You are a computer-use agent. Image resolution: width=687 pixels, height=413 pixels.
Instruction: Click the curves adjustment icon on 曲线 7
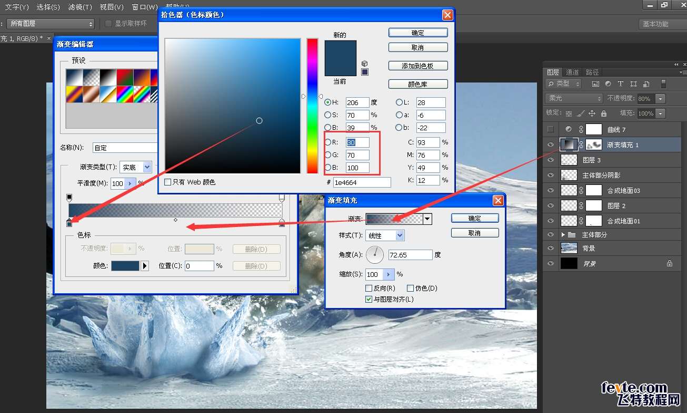pos(569,129)
